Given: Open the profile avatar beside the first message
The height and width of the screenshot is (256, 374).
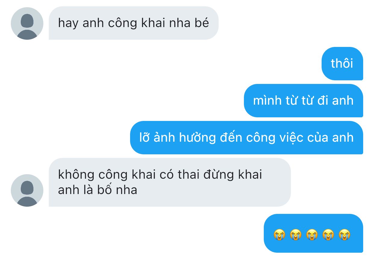Looking at the screenshot, I should [x=27, y=23].
